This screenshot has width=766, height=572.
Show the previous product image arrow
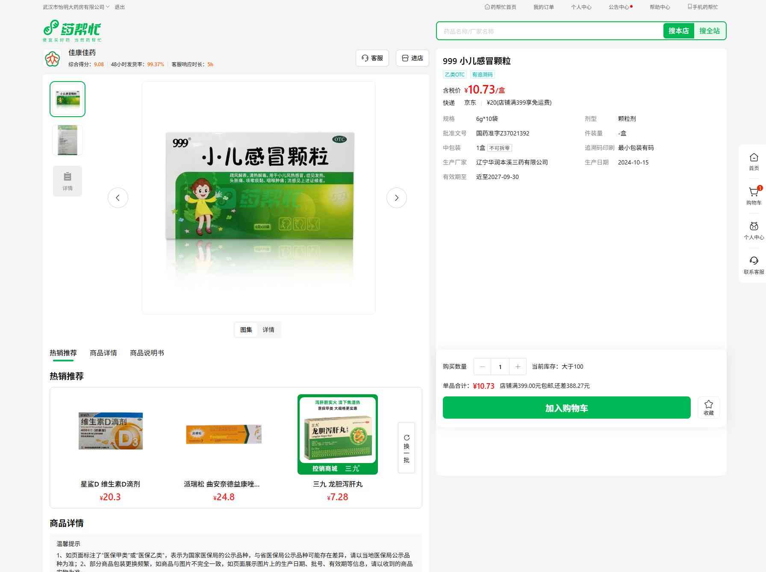pos(118,198)
